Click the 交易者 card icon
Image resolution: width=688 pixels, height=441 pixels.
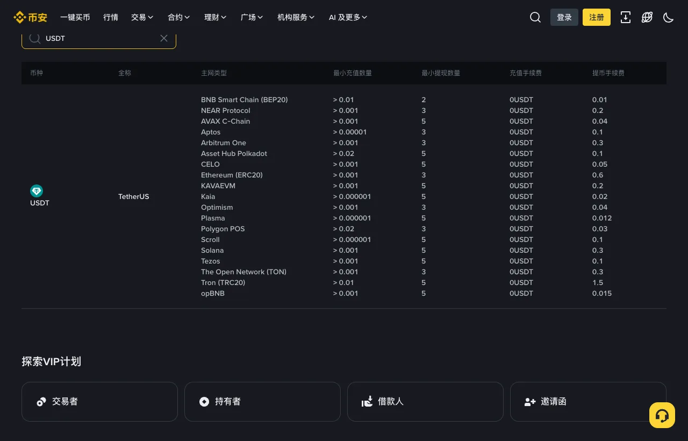41,402
